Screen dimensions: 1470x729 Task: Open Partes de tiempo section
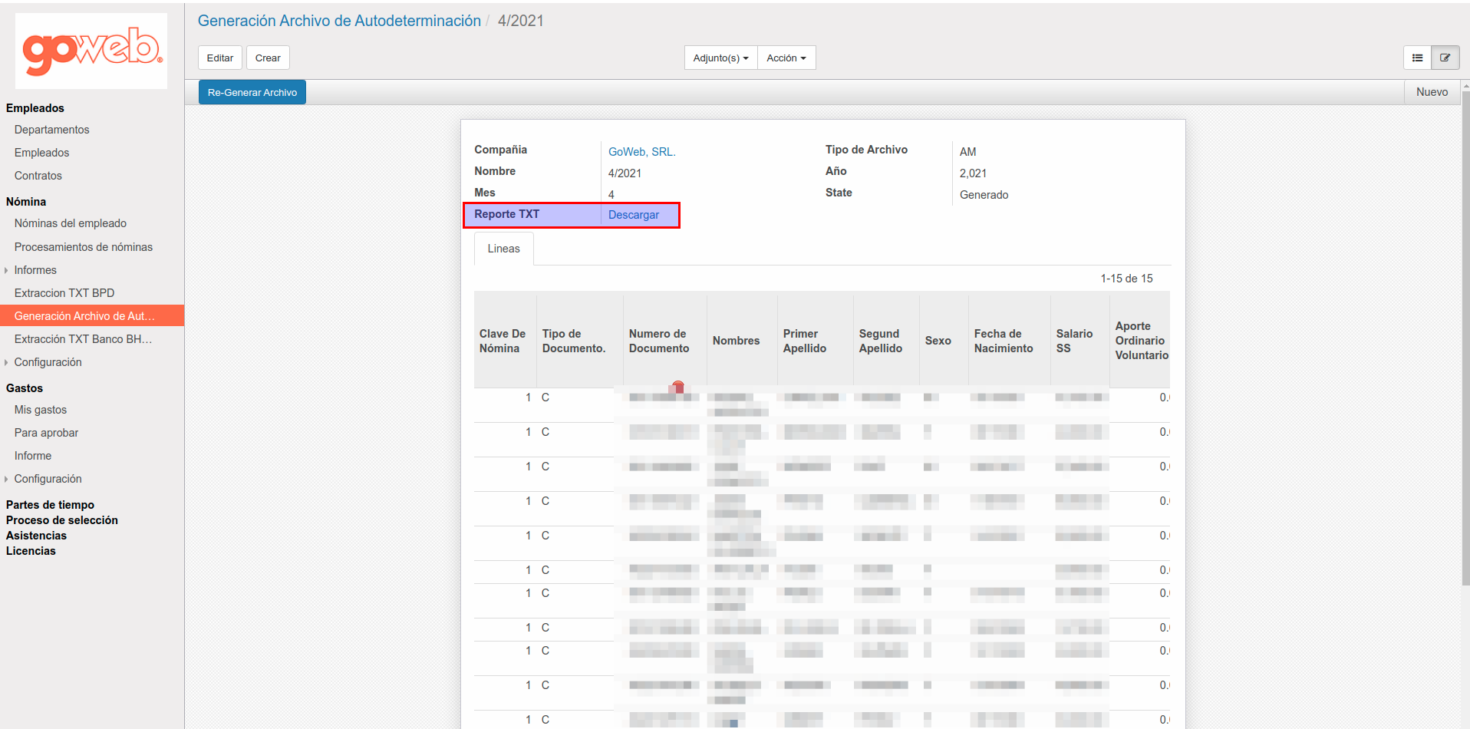(x=50, y=505)
